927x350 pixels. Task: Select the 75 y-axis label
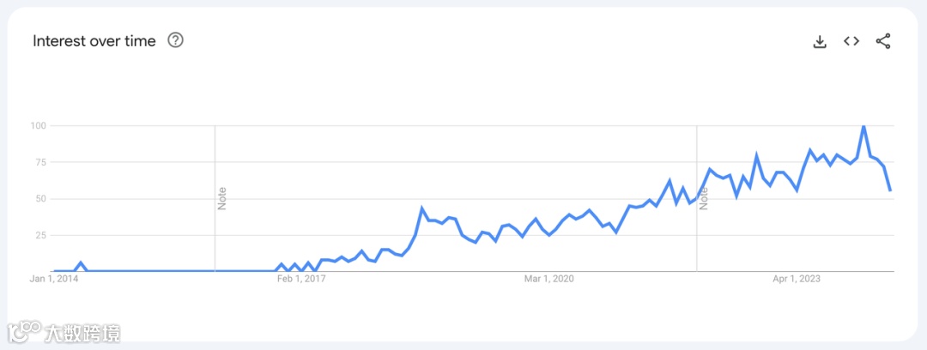tap(42, 162)
